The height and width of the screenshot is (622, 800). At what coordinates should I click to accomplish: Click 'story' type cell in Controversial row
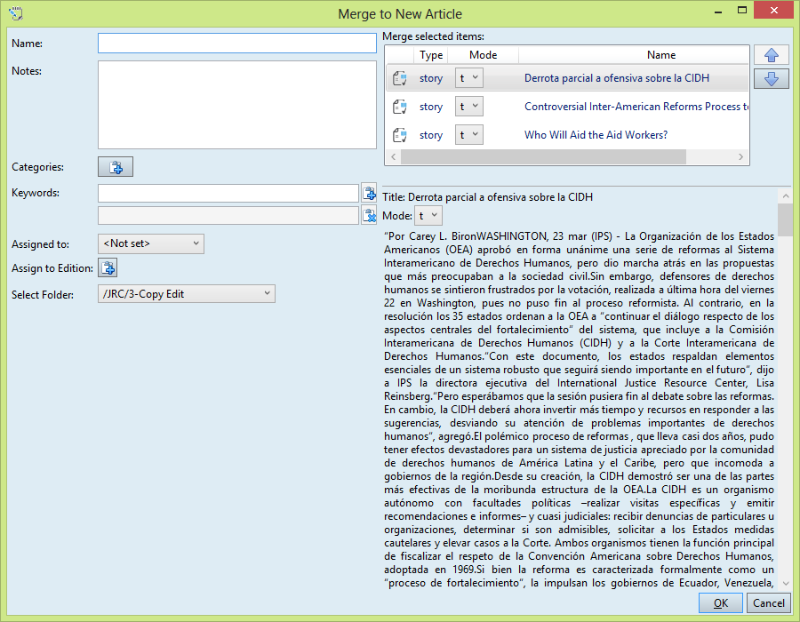431,107
